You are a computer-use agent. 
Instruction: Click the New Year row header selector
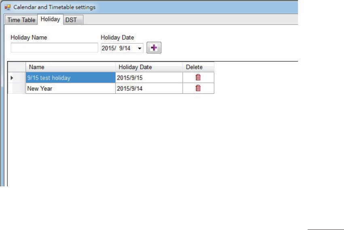(x=17, y=89)
